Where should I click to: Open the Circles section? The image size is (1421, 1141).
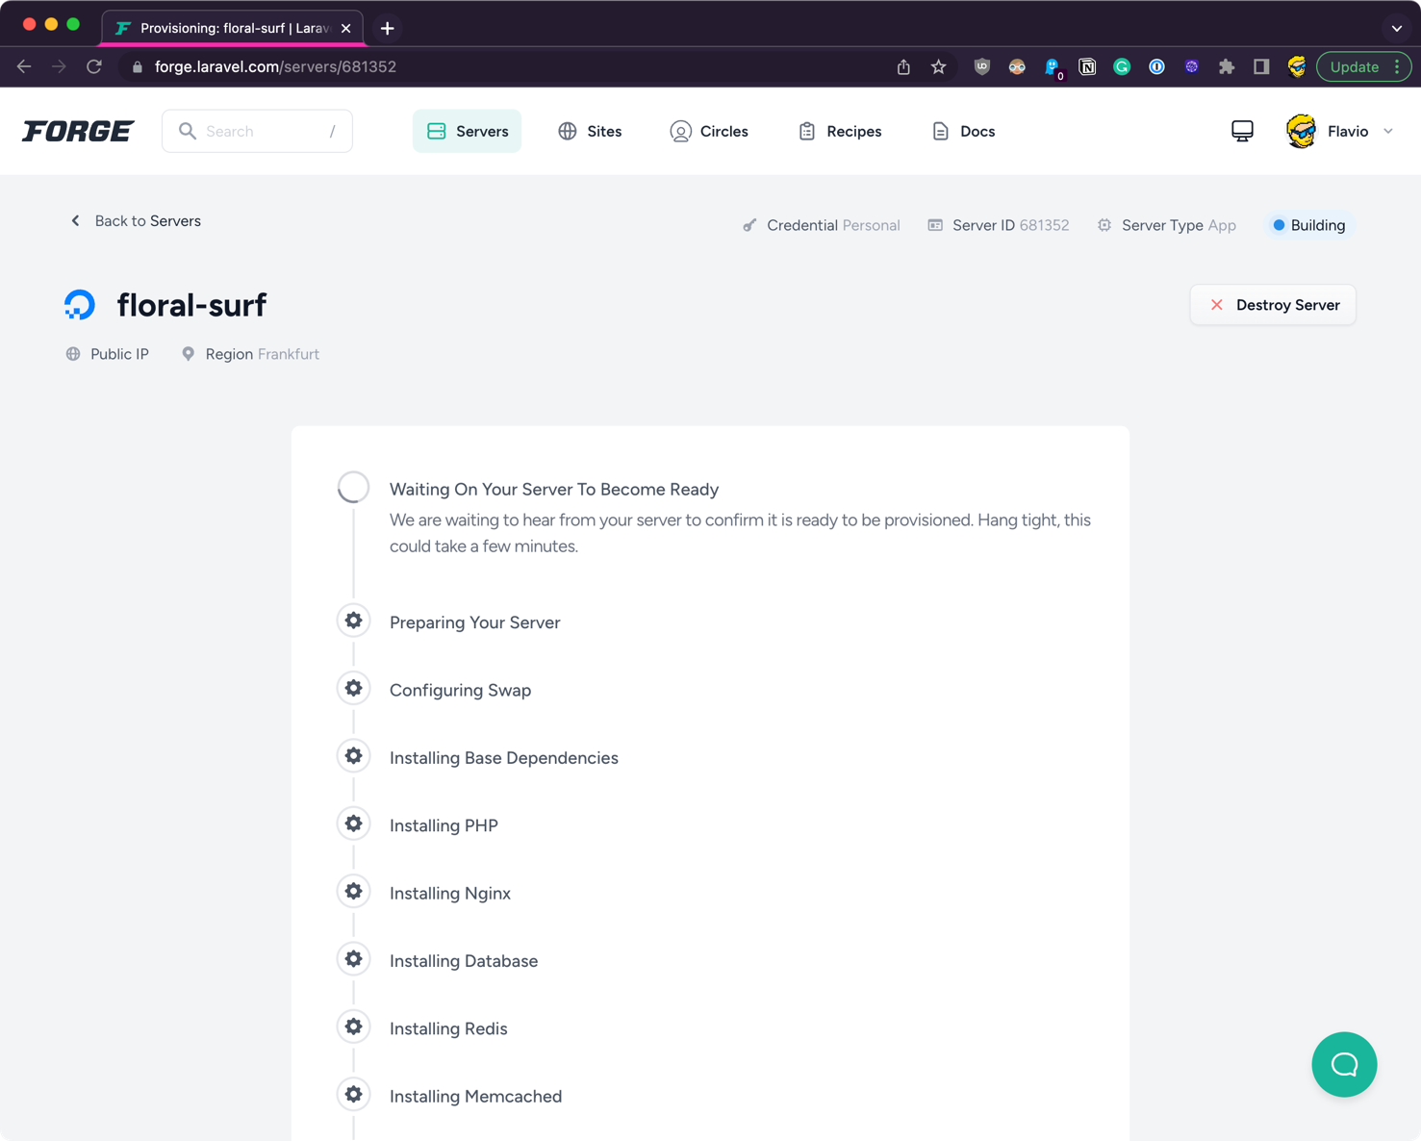(x=709, y=131)
